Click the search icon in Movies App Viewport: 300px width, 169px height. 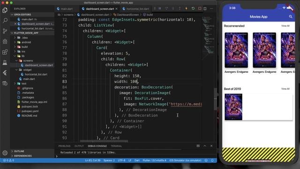coord(291,17)
